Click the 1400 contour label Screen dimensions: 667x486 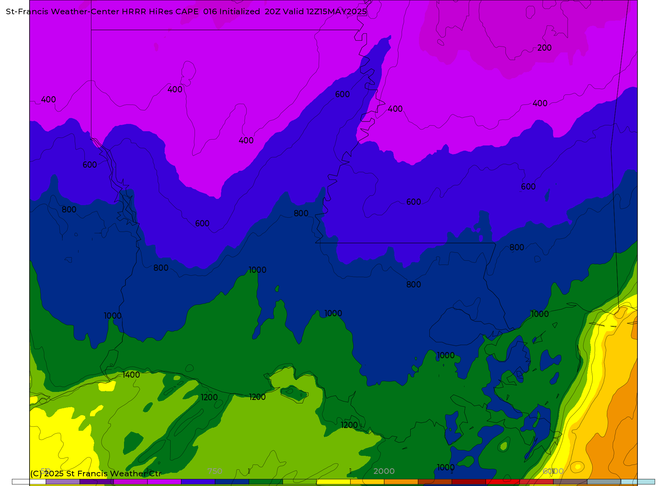coord(131,375)
